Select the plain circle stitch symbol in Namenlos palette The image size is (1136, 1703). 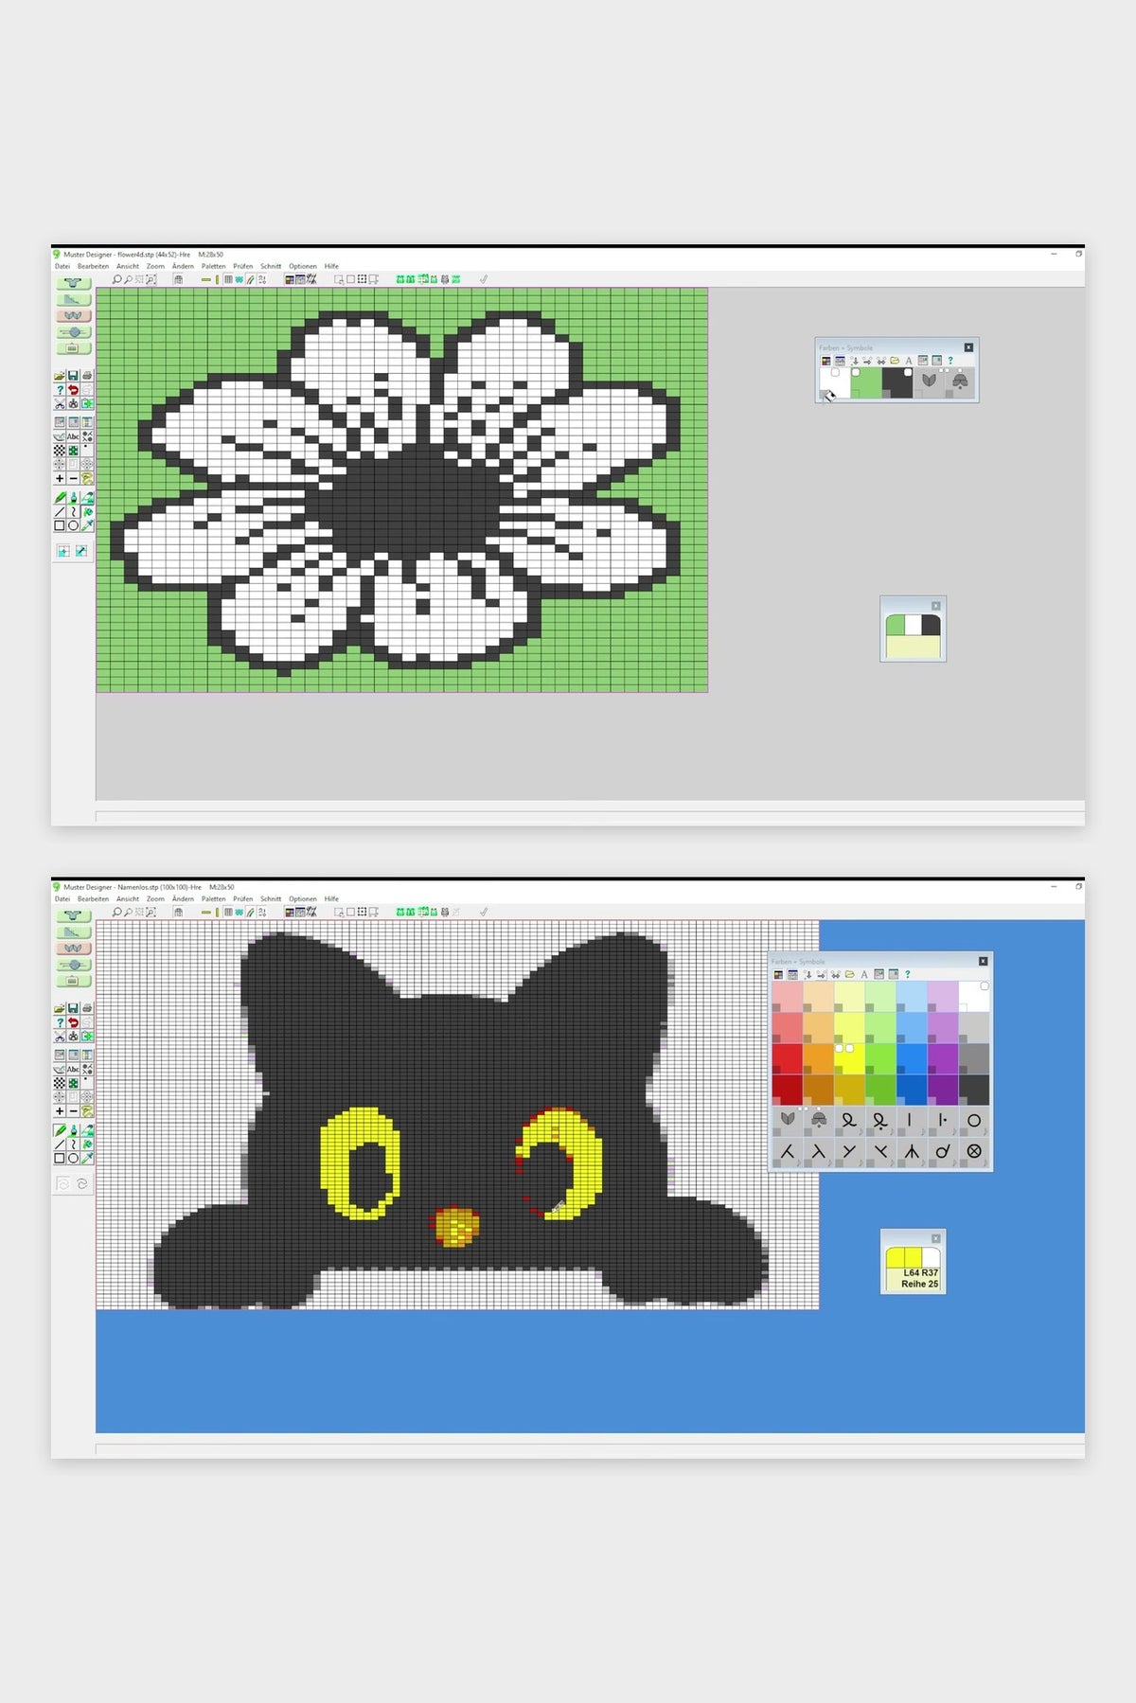[974, 1121]
